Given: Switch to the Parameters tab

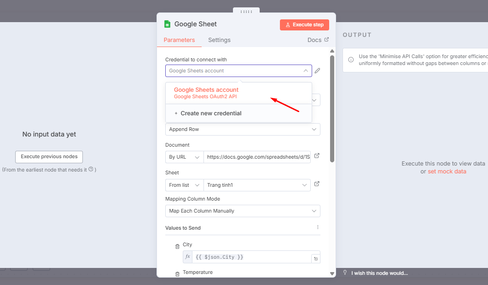Looking at the screenshot, I should click(x=179, y=40).
